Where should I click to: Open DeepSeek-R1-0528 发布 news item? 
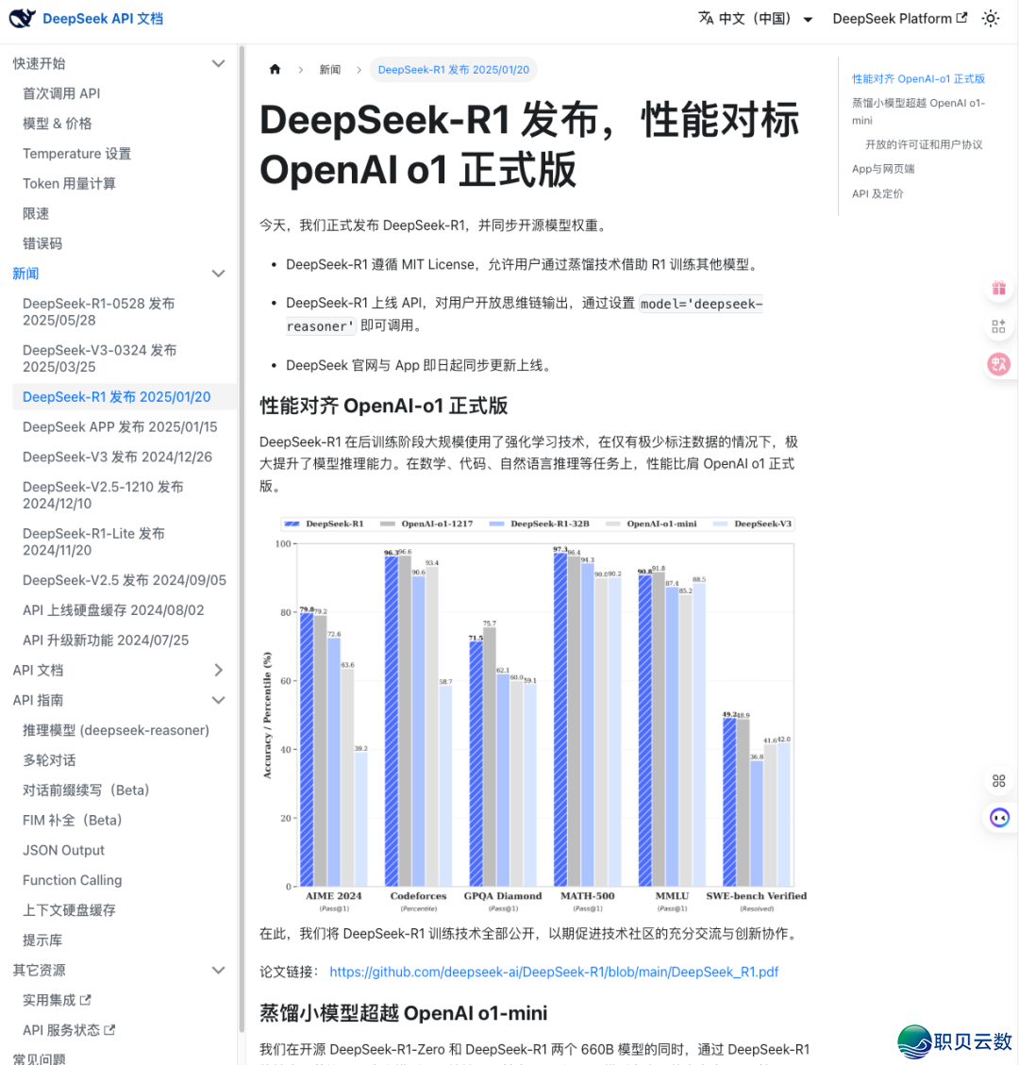click(x=98, y=311)
